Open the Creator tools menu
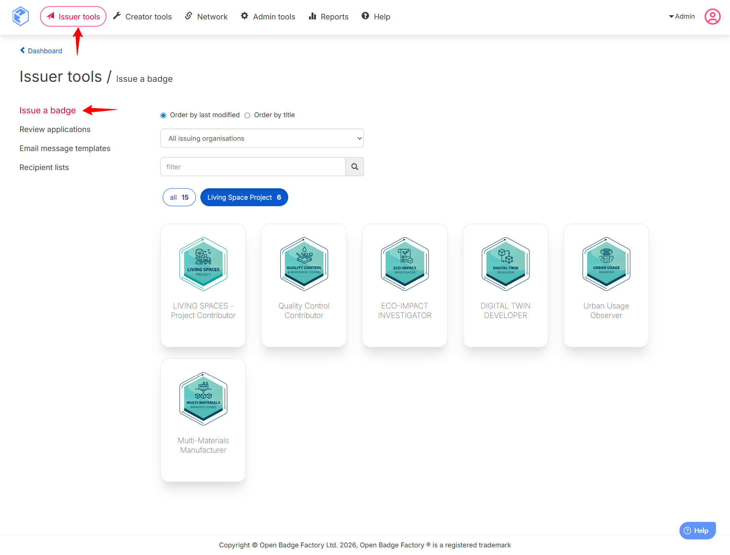Viewport: 730px width, 555px height. [143, 17]
